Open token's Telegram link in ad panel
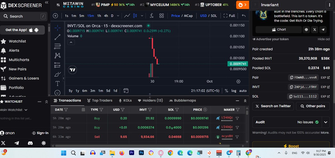This screenshot has width=335, height=158. point(323,29)
